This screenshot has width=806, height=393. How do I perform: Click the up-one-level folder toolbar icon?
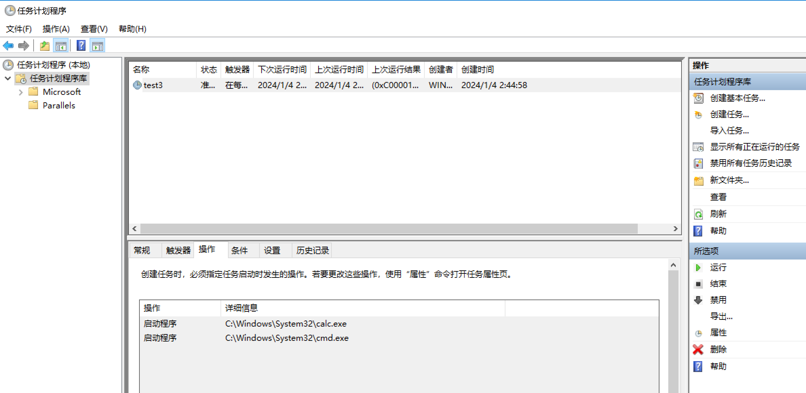[x=44, y=46]
